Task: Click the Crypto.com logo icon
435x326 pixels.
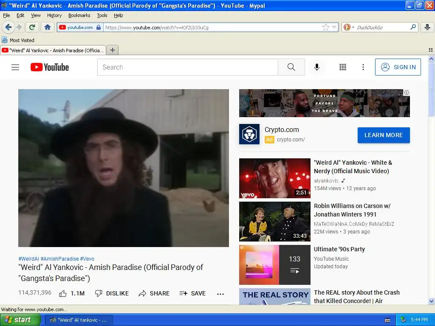Action: (x=249, y=134)
